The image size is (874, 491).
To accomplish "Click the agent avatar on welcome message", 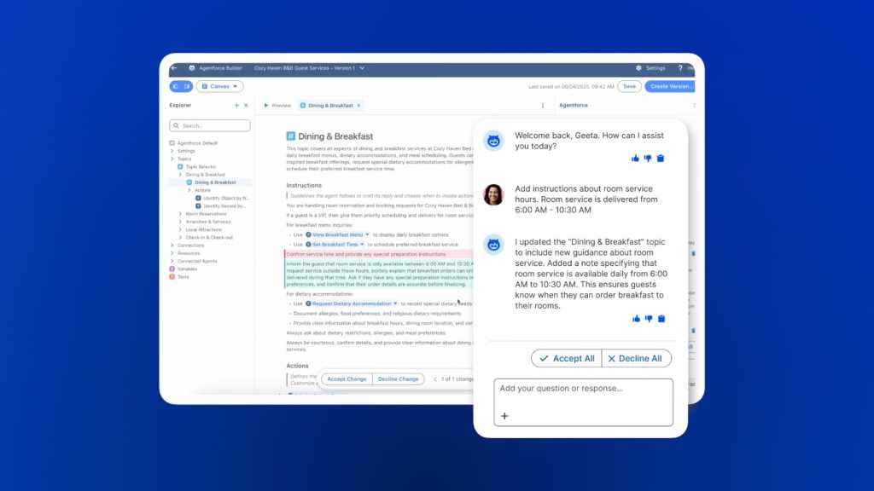I will [494, 138].
